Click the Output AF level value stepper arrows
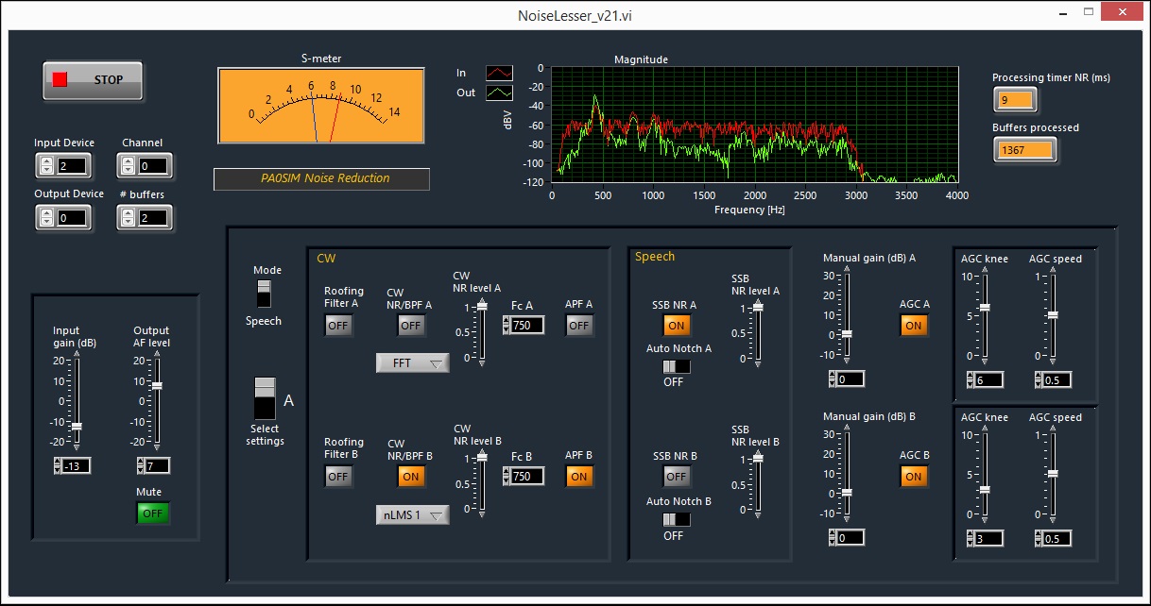The image size is (1151, 606). click(x=141, y=466)
